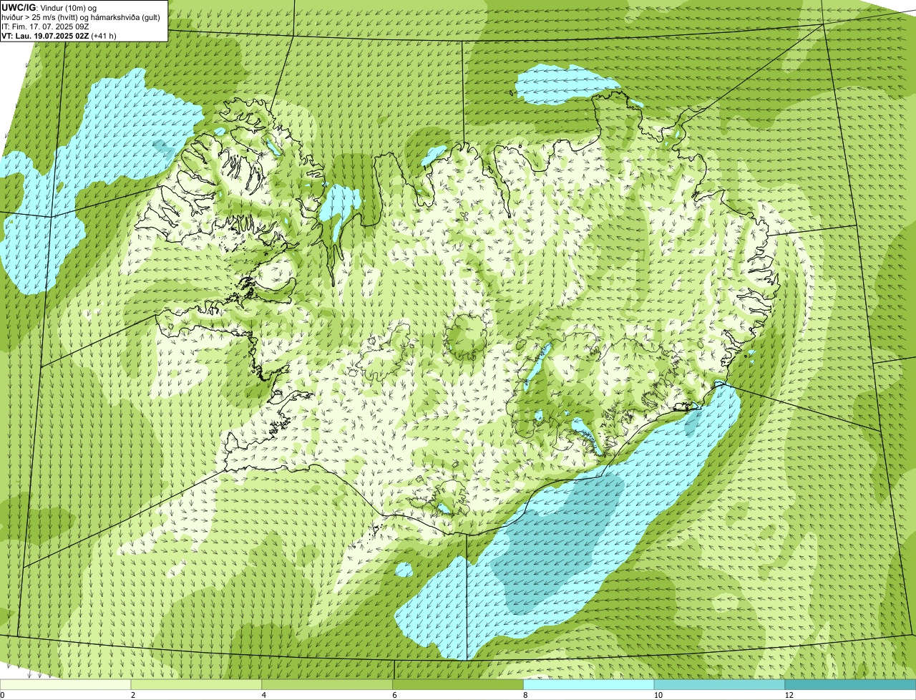Click the "UWC/IG: Vindur (10m) og" title line
Screen dimensions: 916x700
[49, 7]
